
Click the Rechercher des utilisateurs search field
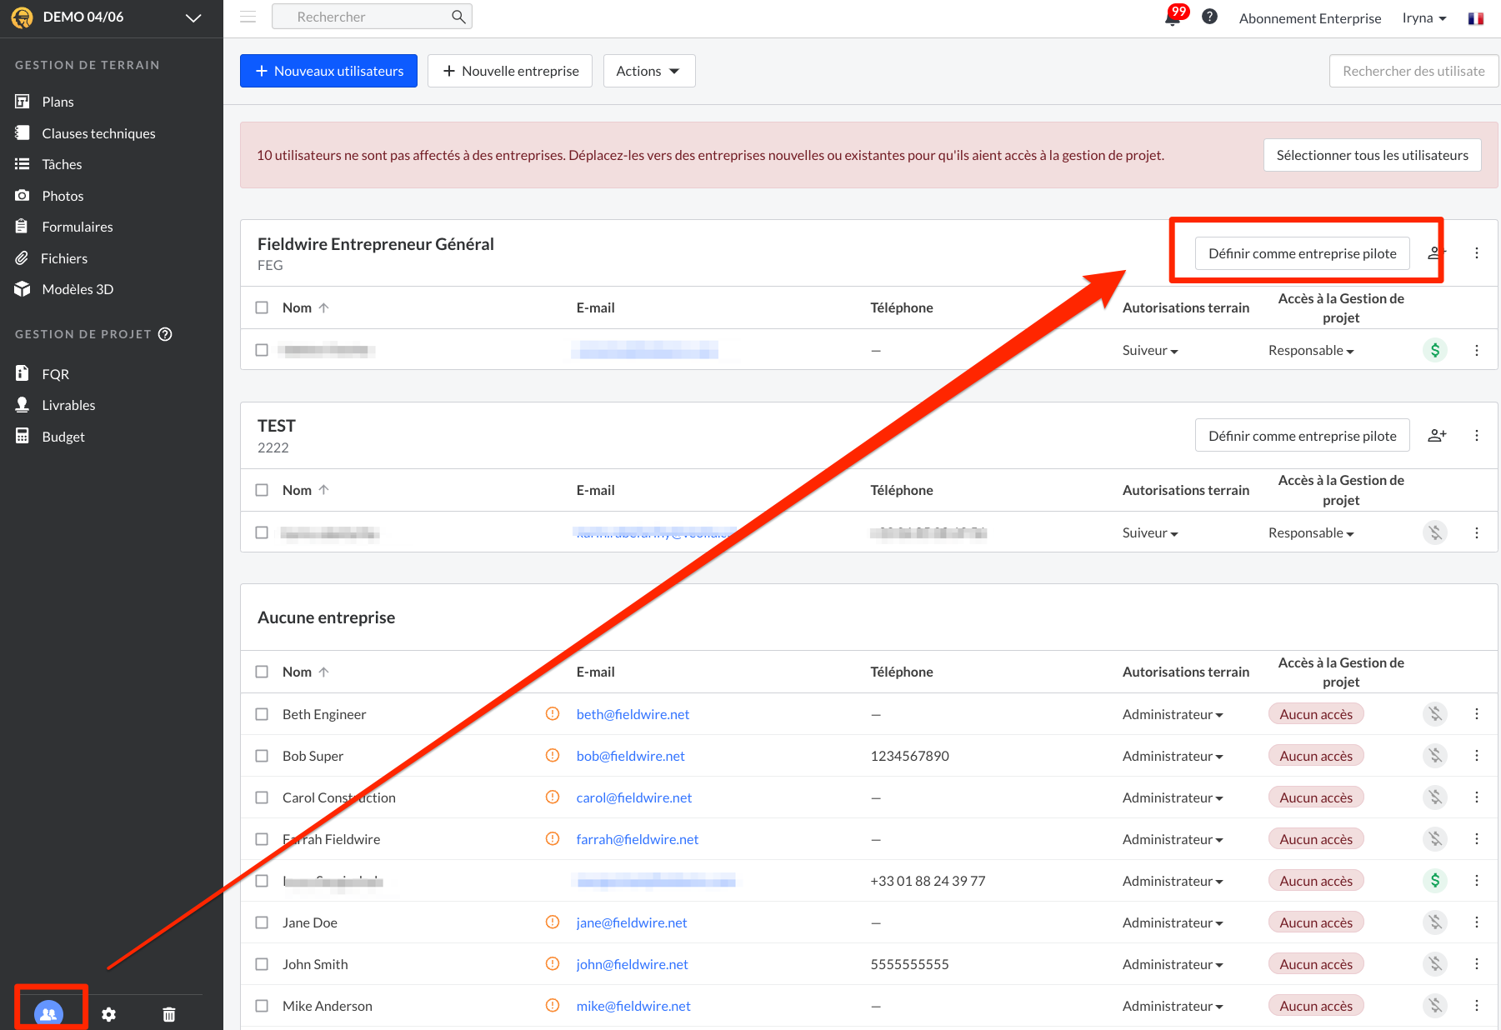pos(1413,71)
